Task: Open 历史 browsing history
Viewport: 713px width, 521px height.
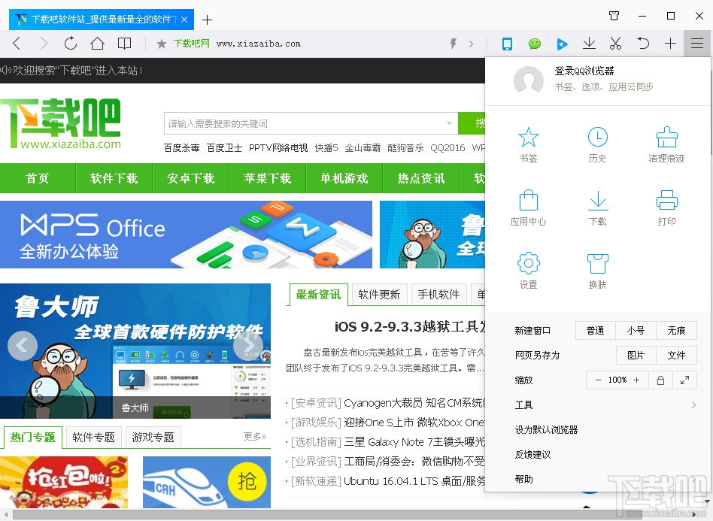Action: (x=597, y=143)
